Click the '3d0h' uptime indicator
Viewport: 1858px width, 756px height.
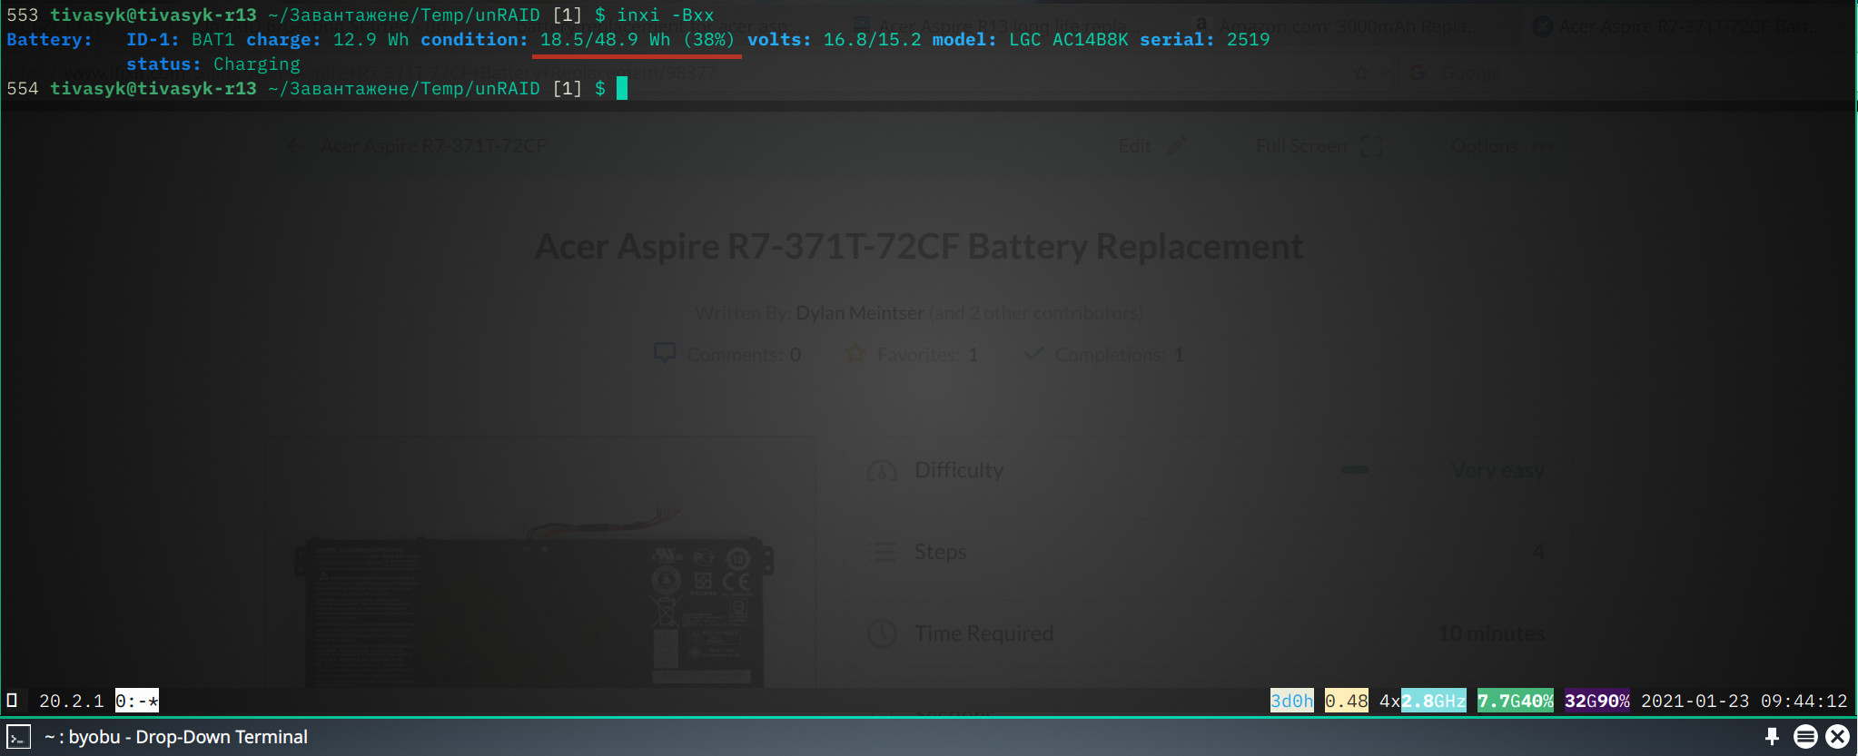(x=1291, y=701)
